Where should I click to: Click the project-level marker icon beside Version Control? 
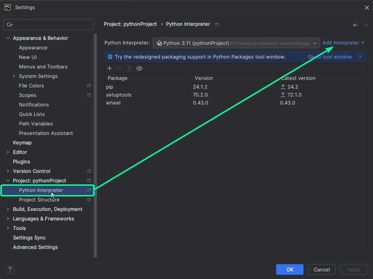tap(89, 171)
